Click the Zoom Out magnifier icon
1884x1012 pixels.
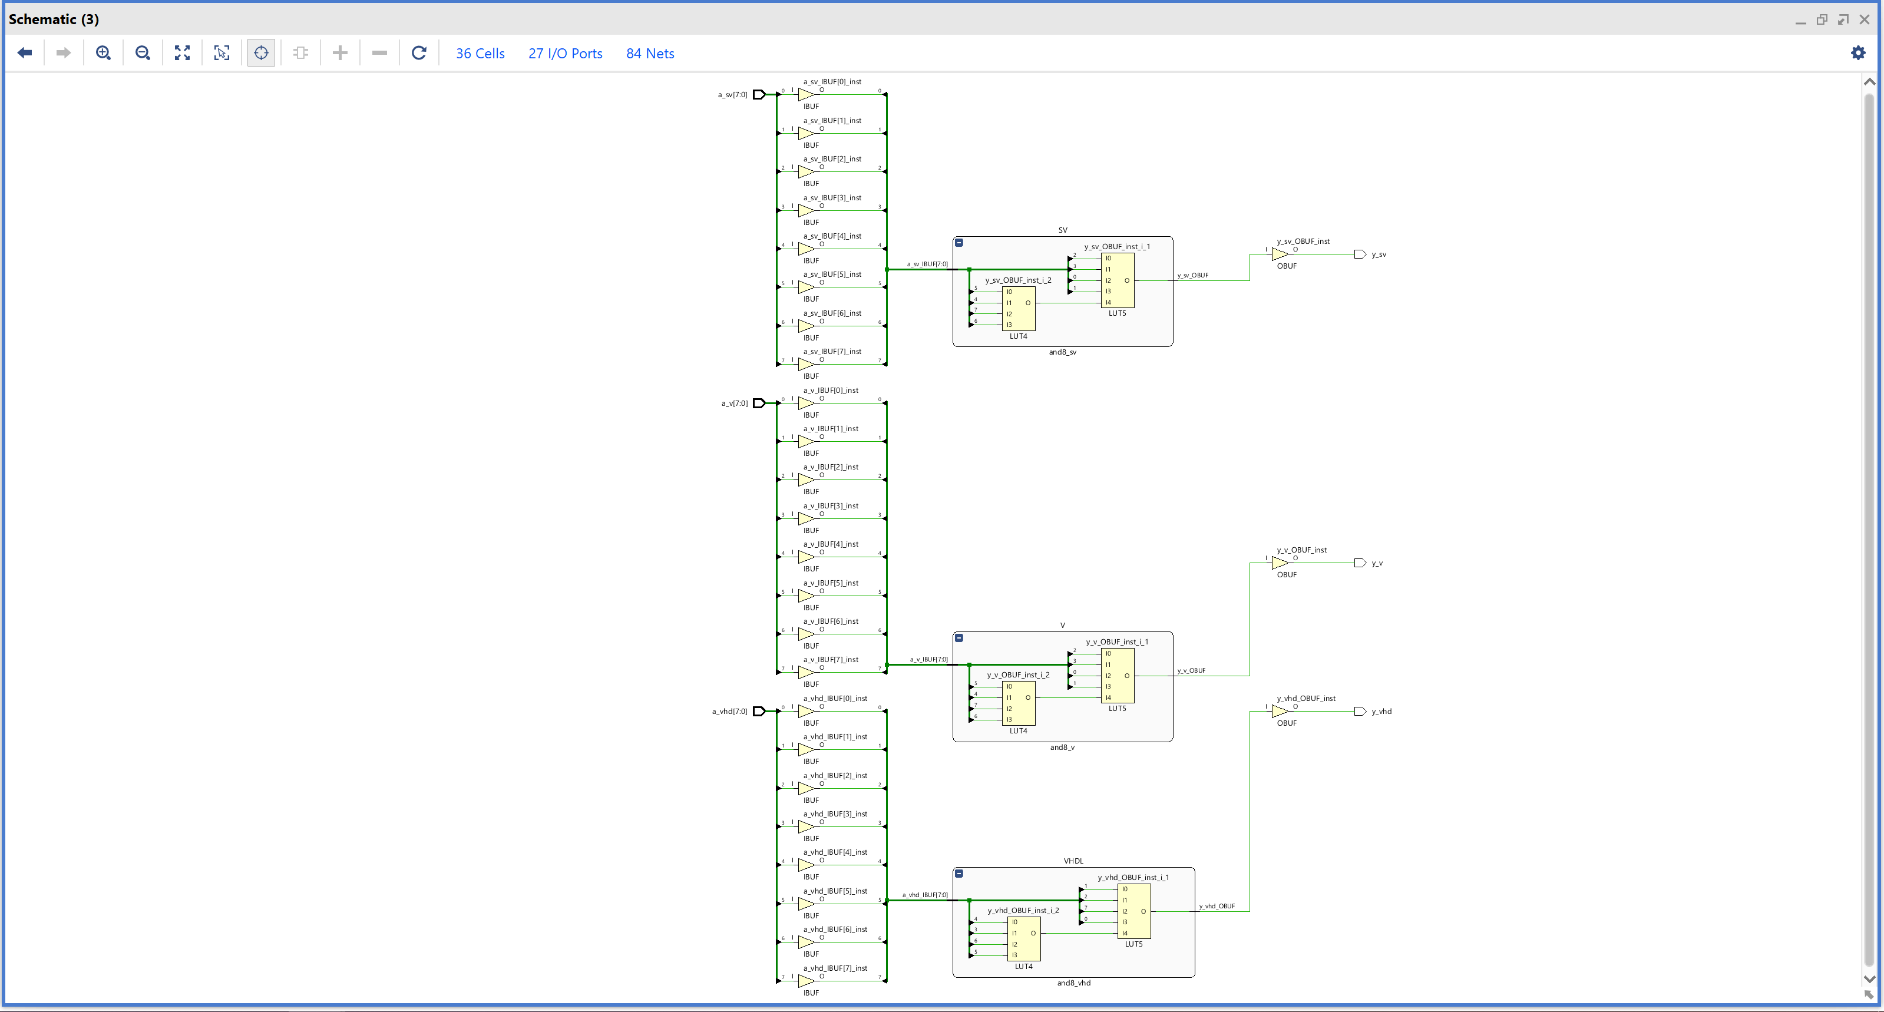(143, 52)
